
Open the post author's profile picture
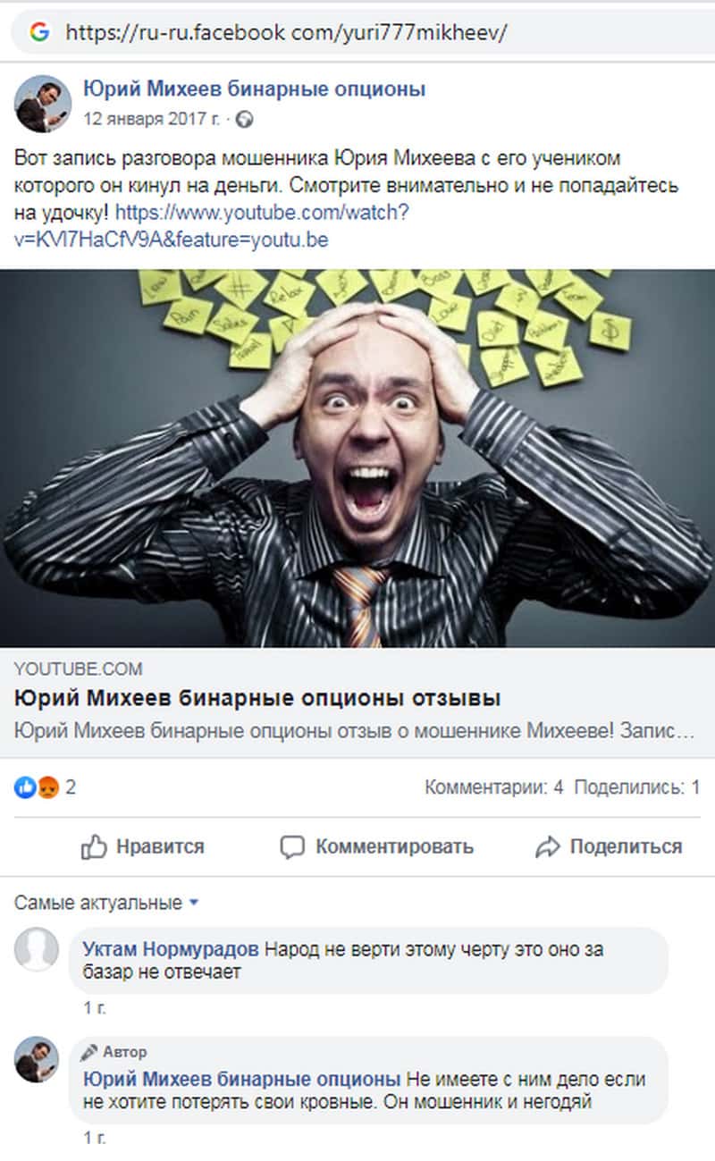point(43,104)
